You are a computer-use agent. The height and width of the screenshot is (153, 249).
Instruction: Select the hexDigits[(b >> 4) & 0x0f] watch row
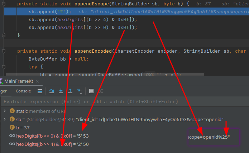pyautogui.click(x=54, y=144)
